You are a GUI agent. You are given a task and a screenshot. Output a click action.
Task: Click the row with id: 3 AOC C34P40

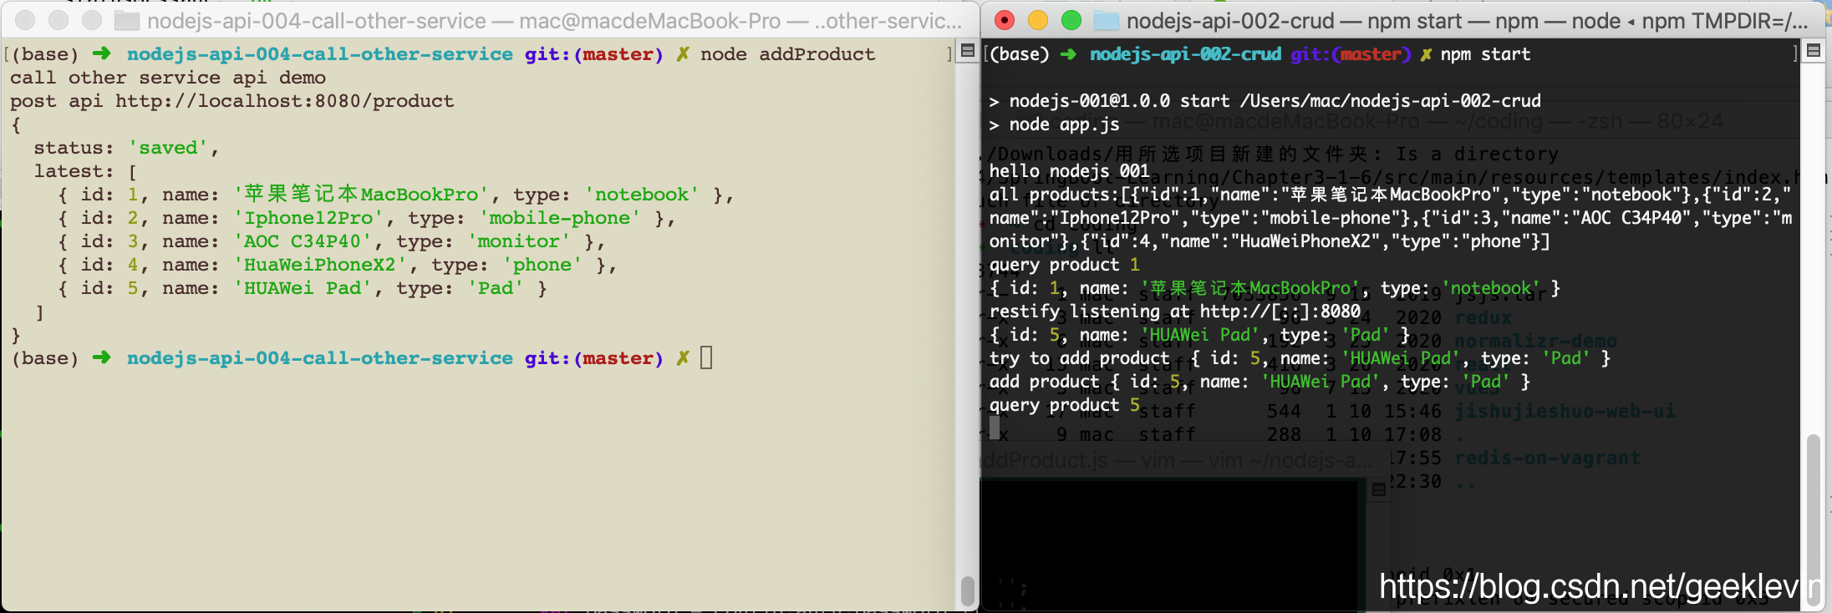coord(331,241)
